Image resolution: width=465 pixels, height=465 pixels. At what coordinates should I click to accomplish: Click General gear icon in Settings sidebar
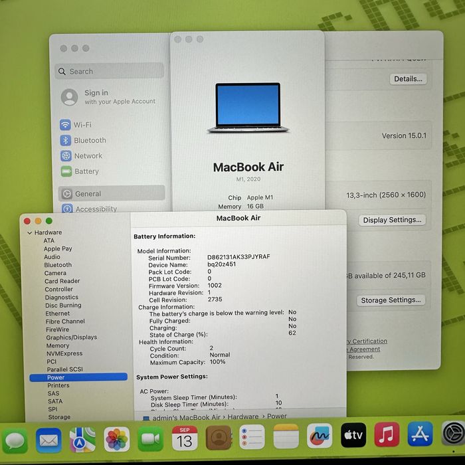pos(67,194)
